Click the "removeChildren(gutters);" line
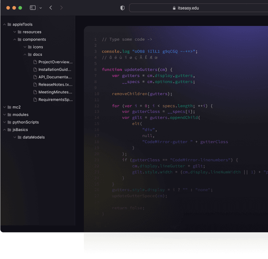 tap(142, 94)
